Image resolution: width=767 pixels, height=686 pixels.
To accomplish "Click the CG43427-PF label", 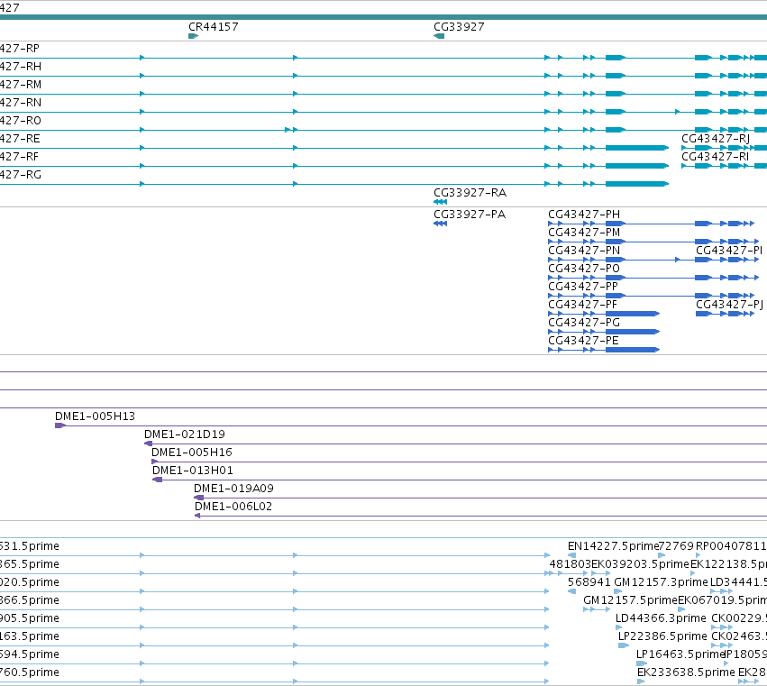I will [582, 305].
